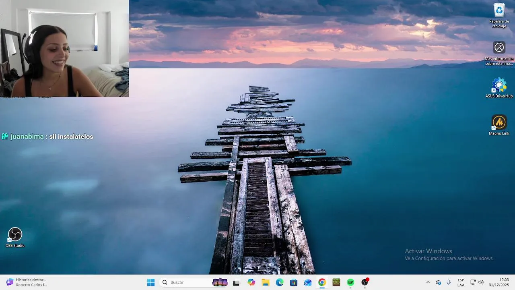Open the ESP LAA language selector

pyautogui.click(x=461, y=282)
